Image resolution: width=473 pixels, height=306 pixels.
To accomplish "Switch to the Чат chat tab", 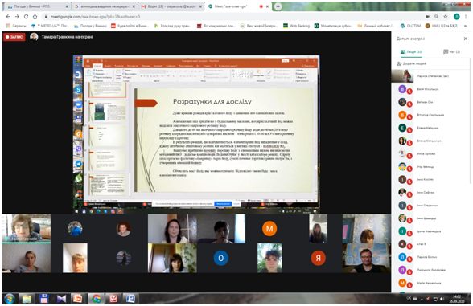I will pyautogui.click(x=451, y=51).
